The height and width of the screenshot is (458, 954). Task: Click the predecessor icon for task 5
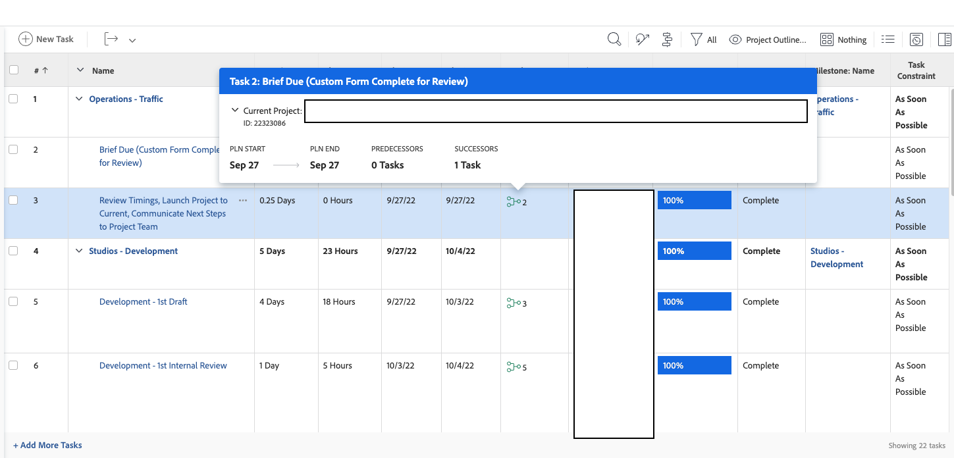pyautogui.click(x=514, y=303)
